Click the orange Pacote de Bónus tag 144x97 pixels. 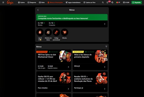(42, 52)
